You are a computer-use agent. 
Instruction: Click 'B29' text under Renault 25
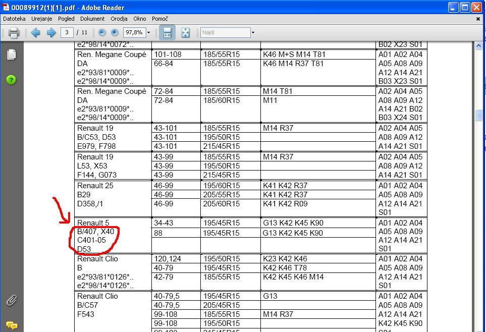[84, 195]
